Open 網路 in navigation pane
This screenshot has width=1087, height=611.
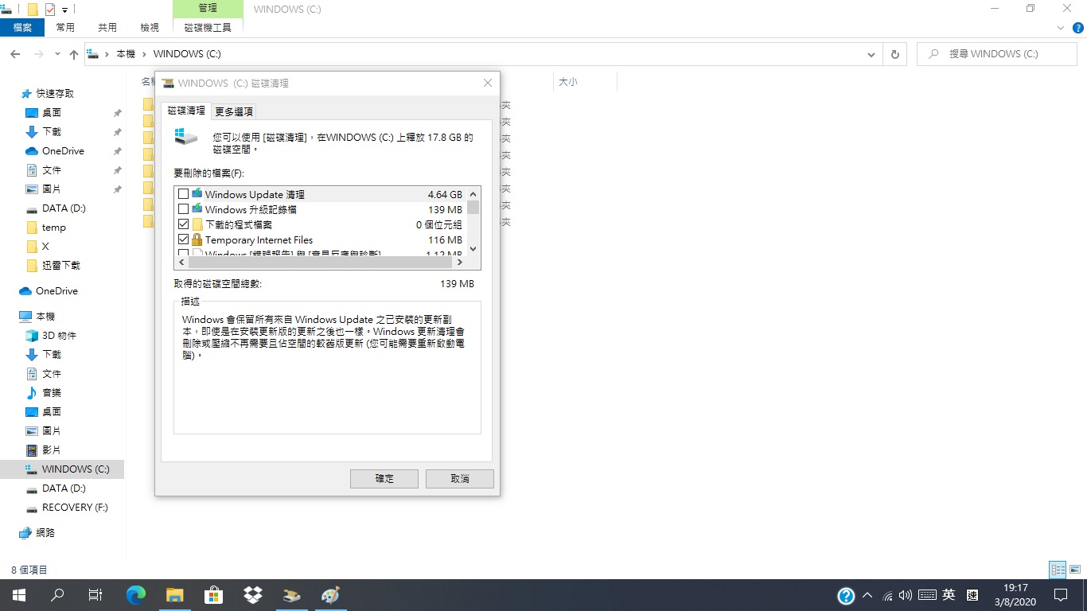coord(45,532)
